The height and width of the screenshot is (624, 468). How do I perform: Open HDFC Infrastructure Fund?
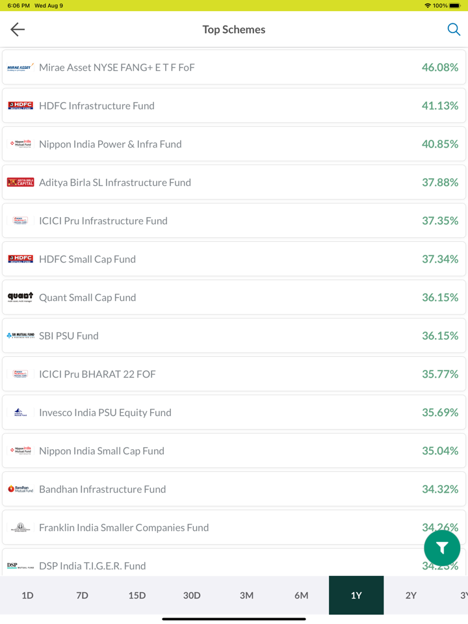(97, 106)
